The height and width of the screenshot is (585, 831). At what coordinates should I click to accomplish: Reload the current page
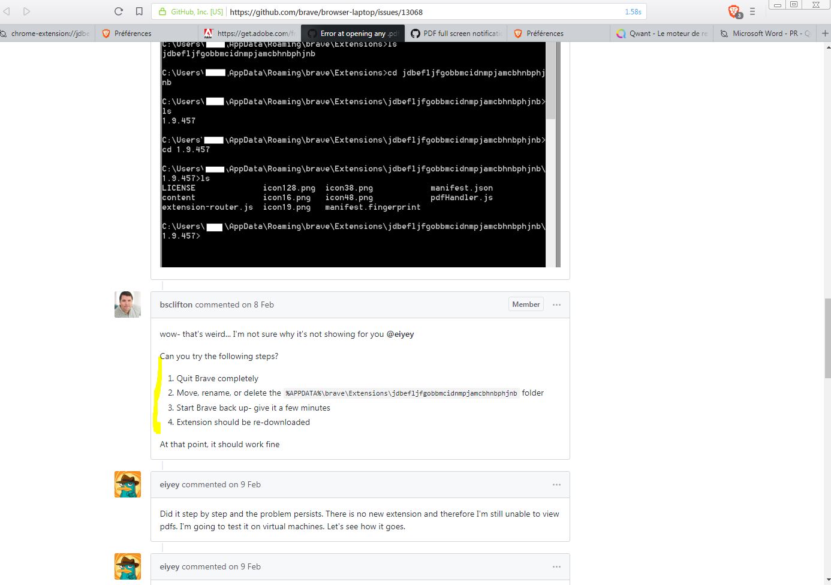pyautogui.click(x=119, y=11)
